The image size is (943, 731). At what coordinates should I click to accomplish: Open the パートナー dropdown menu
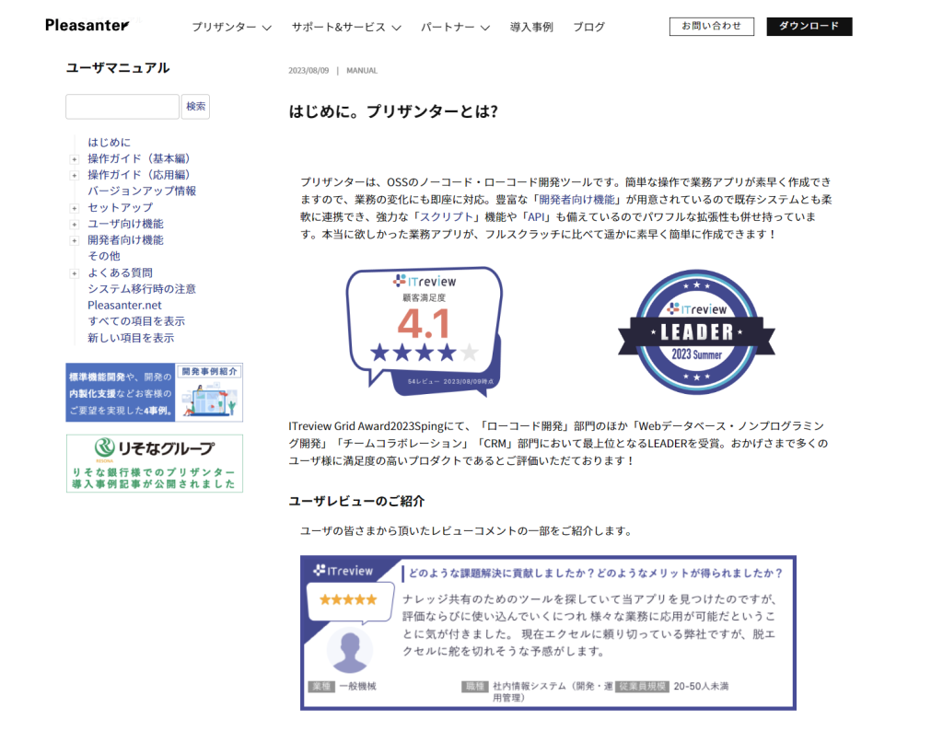455,27
